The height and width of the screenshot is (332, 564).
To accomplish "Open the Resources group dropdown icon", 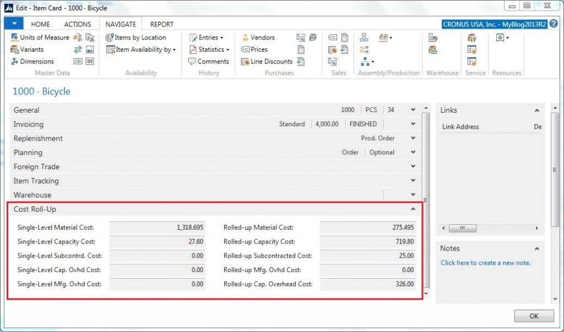I will [x=502, y=37].
